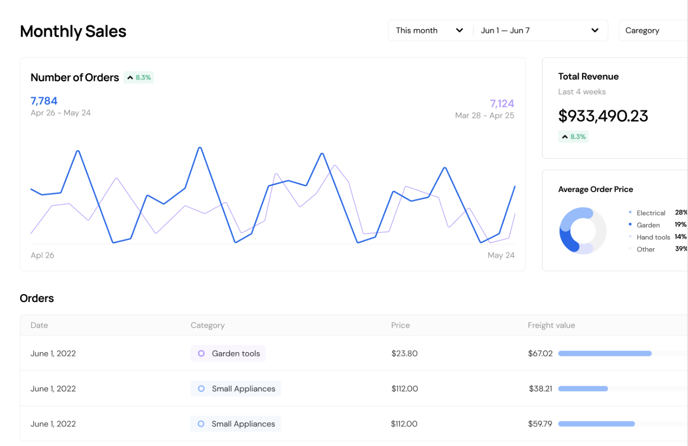Click the revenue 8.3% up-arrow badge
Image resolution: width=688 pixels, height=446 pixels.
pyautogui.click(x=573, y=137)
